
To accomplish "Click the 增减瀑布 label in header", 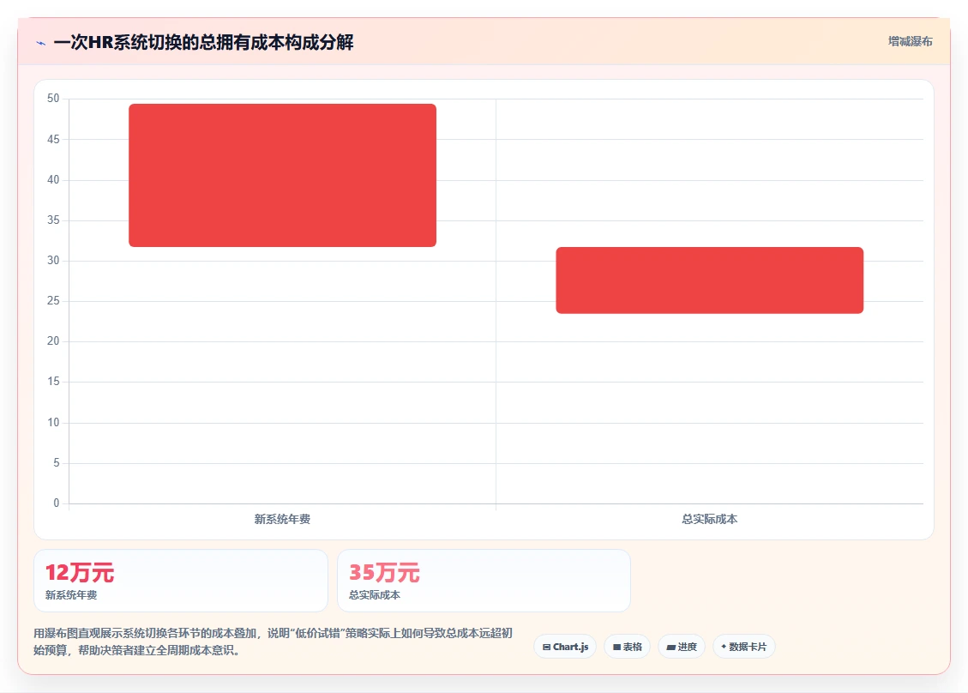I will click(910, 41).
